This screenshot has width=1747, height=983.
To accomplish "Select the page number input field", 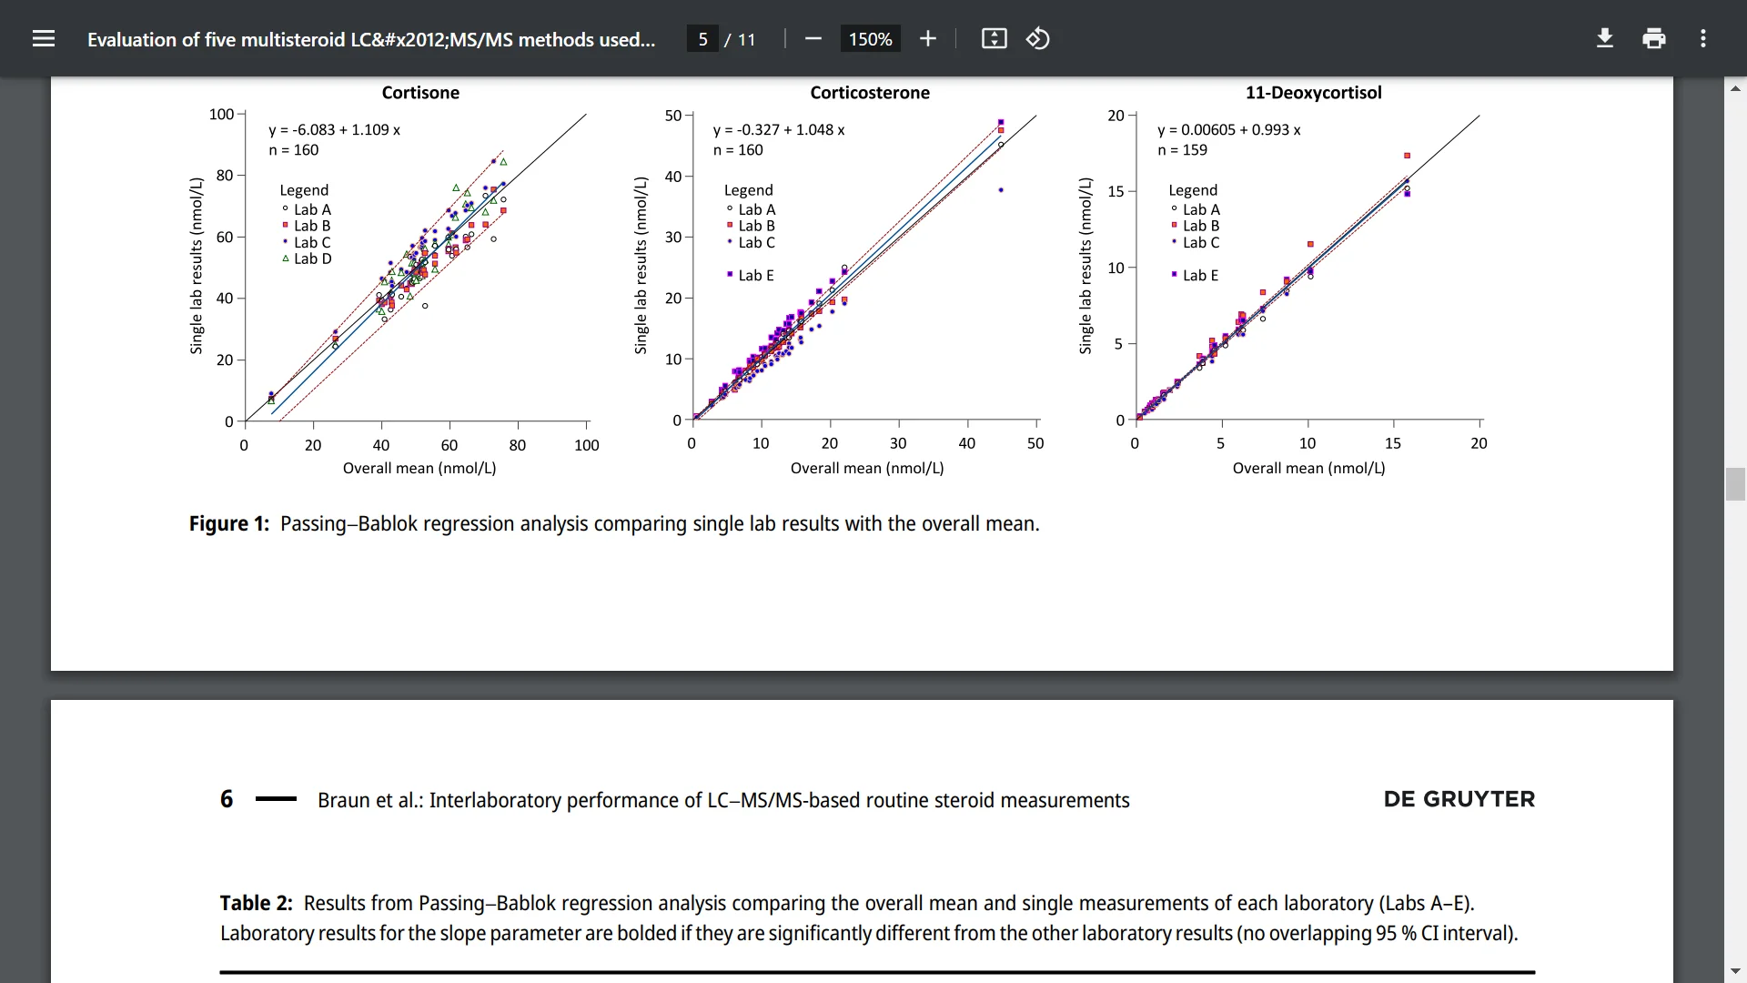I will [702, 39].
